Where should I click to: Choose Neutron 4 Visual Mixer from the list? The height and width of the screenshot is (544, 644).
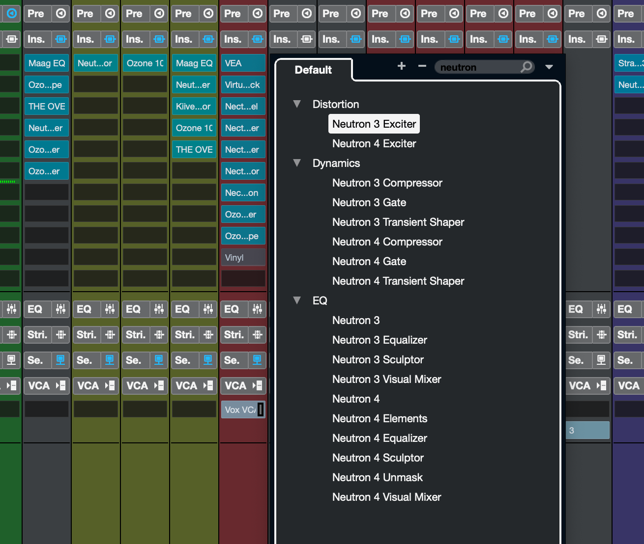pos(387,497)
